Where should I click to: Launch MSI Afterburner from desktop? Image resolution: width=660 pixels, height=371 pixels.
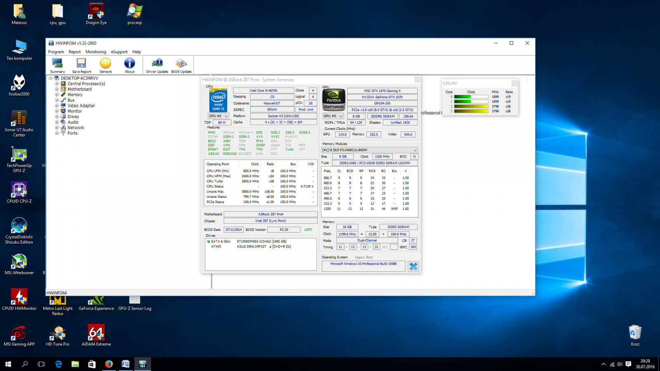pyautogui.click(x=19, y=264)
